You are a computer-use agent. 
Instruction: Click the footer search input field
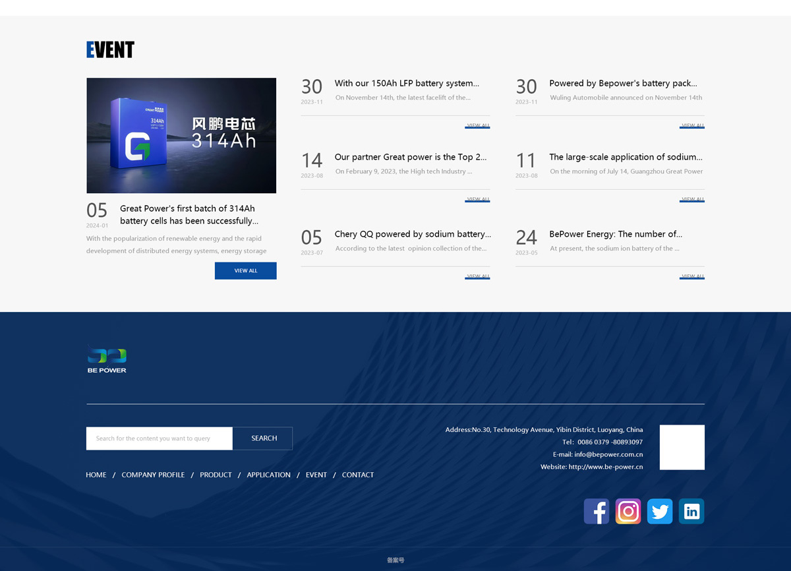159,438
